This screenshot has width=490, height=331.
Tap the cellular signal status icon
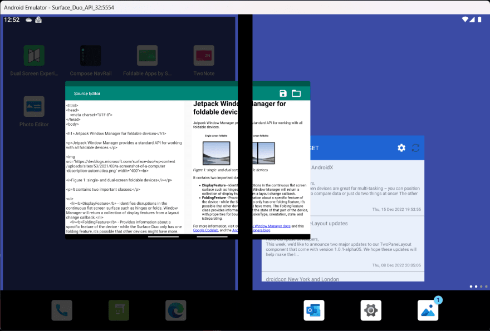(472, 19)
